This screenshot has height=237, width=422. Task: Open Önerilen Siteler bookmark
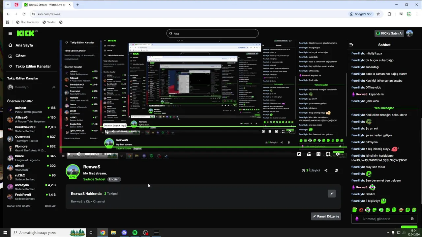pos(27,22)
